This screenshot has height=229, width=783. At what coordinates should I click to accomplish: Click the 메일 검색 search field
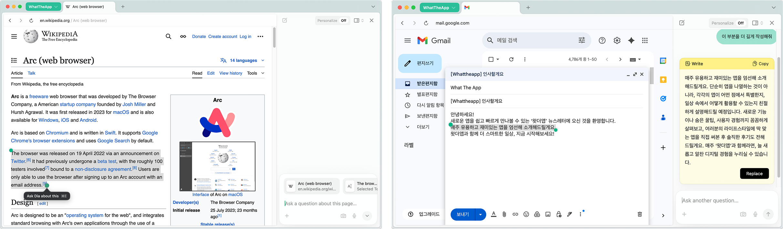click(x=536, y=40)
